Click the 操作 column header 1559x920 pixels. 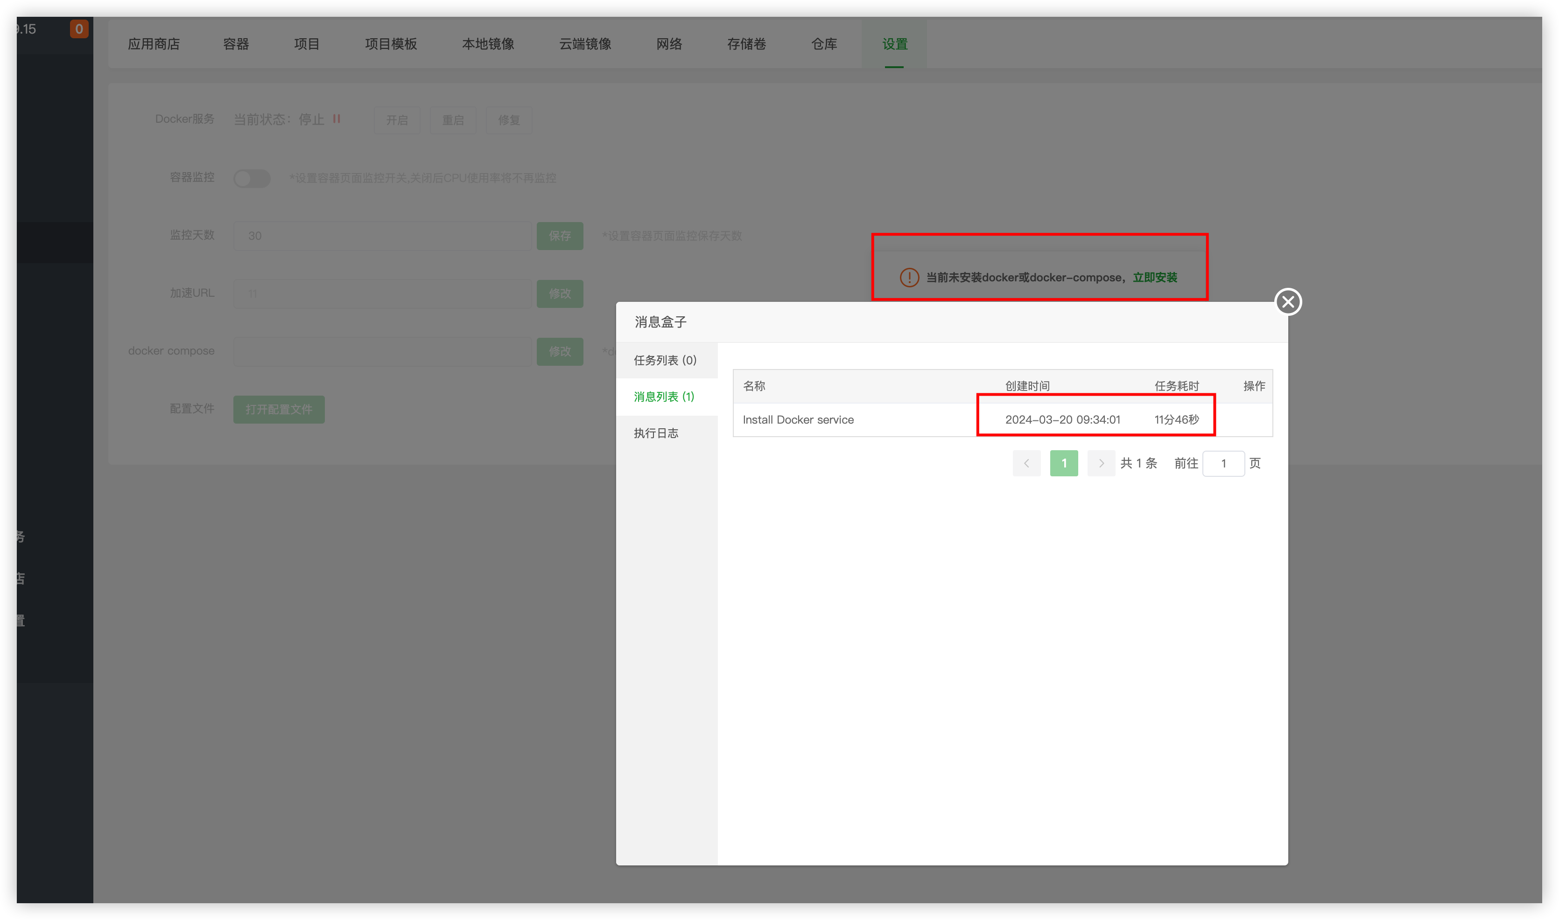click(x=1254, y=386)
